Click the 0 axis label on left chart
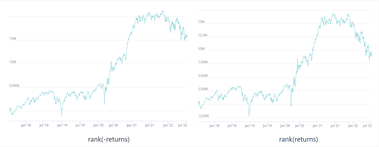Viewport: 379px width, 147px height. (10, 109)
